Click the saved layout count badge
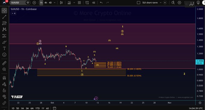 [x=165, y=3]
